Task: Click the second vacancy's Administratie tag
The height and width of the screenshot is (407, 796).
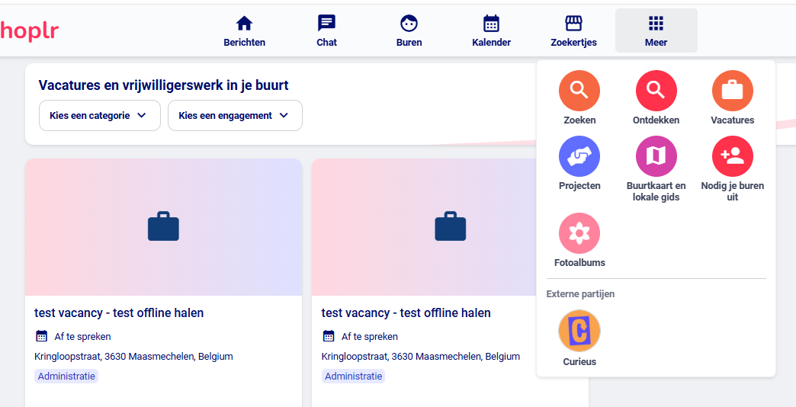Action: (x=353, y=376)
